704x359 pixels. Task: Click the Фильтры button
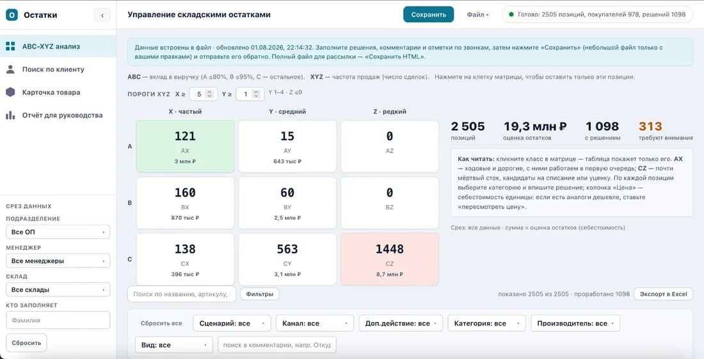259,294
